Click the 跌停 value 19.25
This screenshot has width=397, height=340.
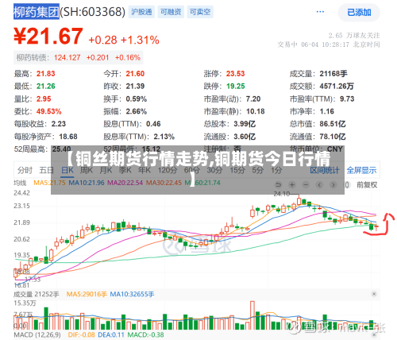pos(236,86)
